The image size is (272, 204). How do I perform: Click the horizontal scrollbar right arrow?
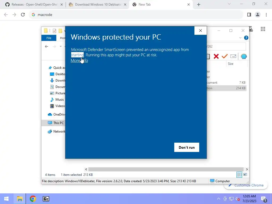click(247, 169)
